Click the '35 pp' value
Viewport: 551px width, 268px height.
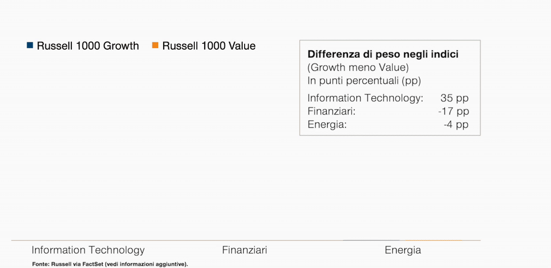click(455, 98)
